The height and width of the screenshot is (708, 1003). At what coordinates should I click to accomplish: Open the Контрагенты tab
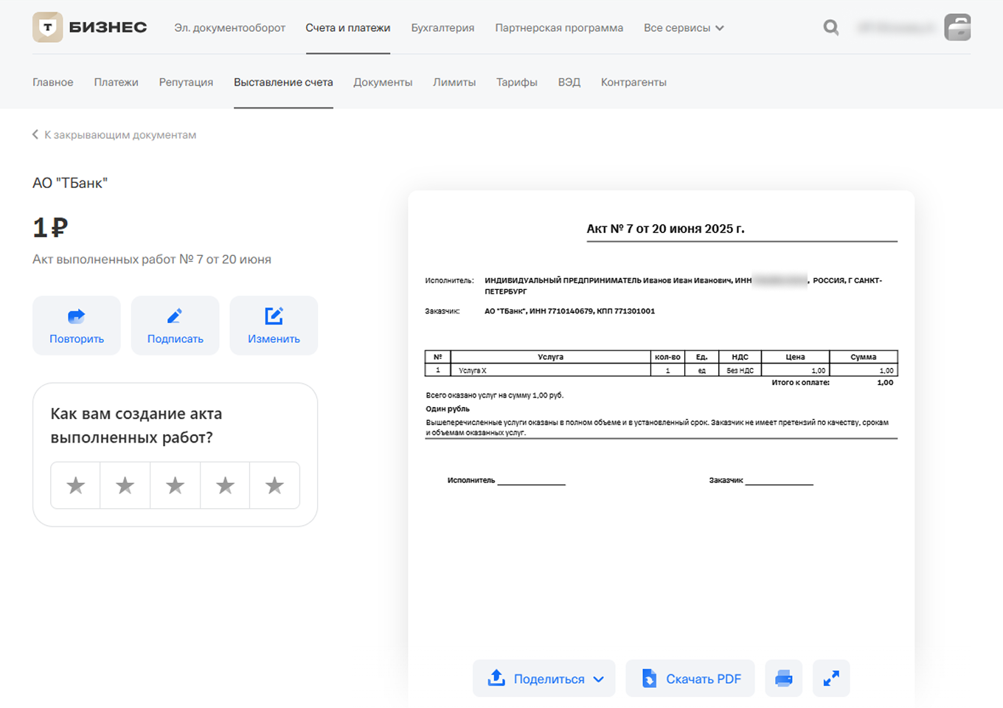click(x=634, y=83)
